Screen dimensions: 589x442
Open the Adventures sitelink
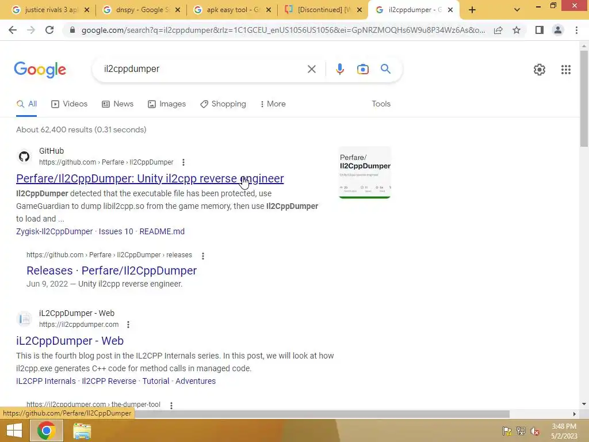tap(196, 381)
